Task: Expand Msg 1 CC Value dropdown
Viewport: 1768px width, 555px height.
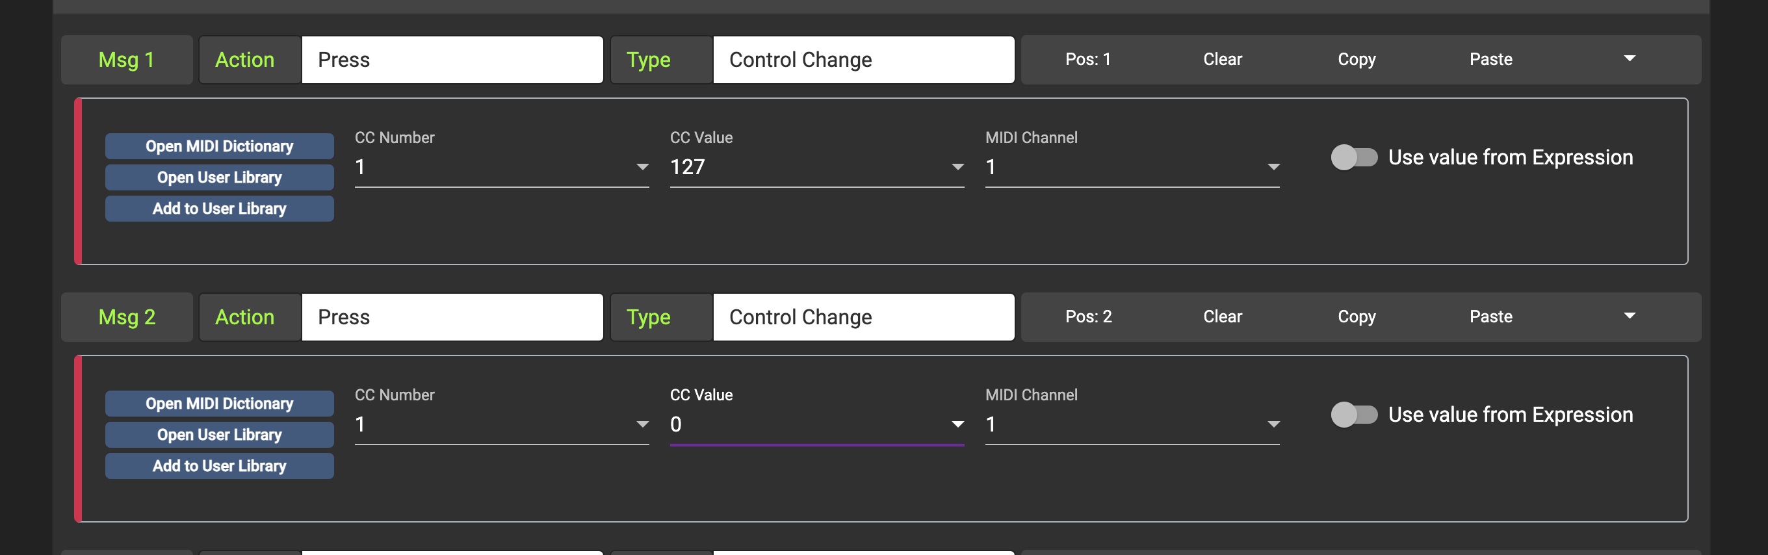Action: pyautogui.click(x=957, y=168)
